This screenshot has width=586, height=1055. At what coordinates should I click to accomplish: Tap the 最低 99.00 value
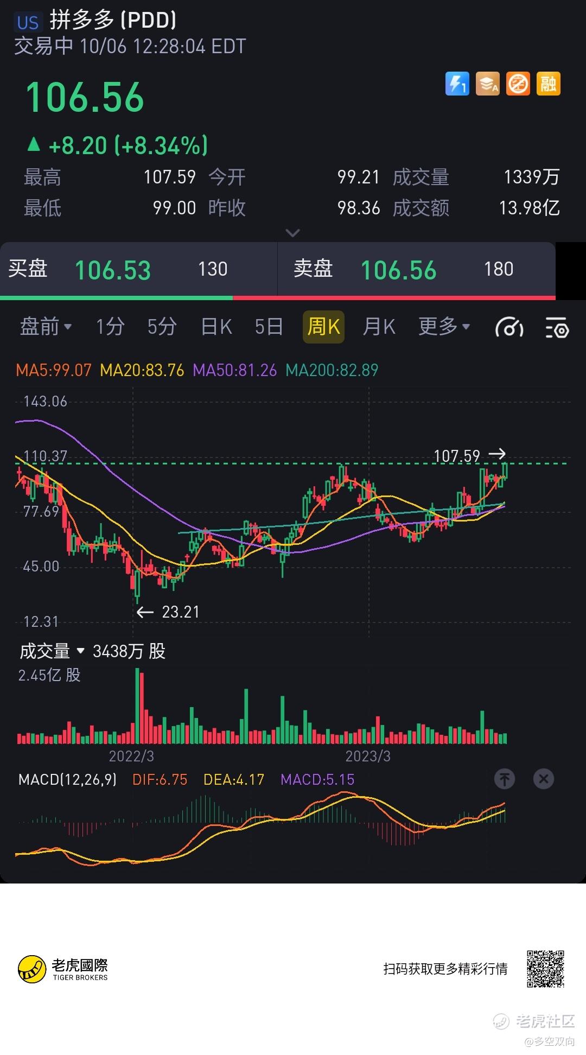(x=174, y=208)
